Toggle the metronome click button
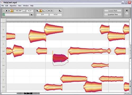The width and height of the screenshot is (132, 95). click(31, 15)
